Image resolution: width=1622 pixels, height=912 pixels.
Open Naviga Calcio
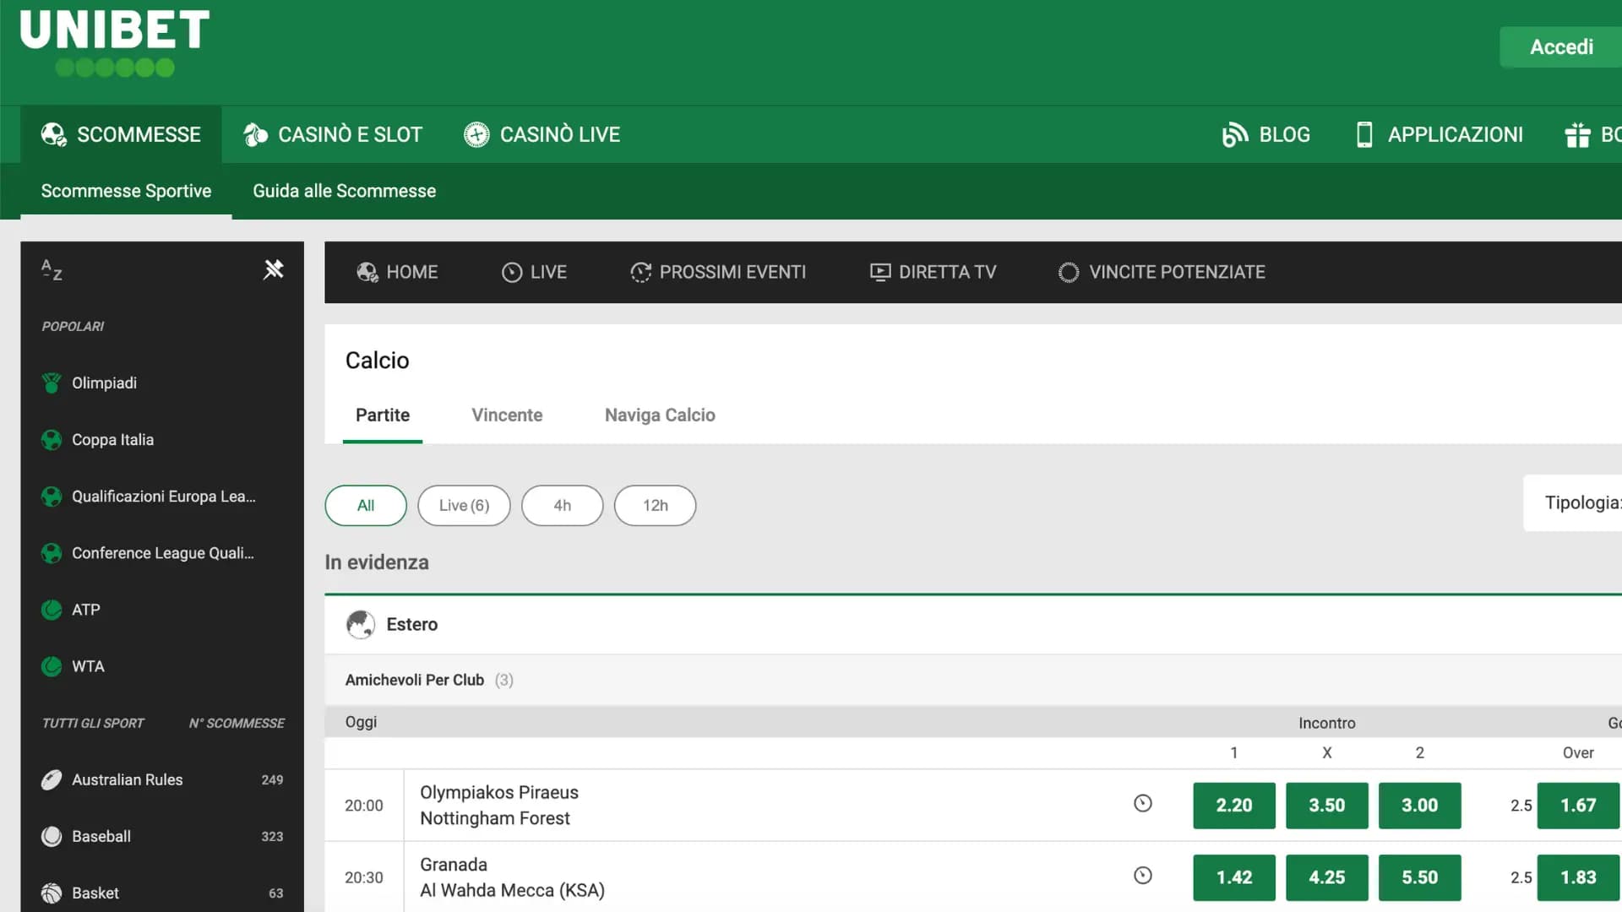(x=659, y=415)
